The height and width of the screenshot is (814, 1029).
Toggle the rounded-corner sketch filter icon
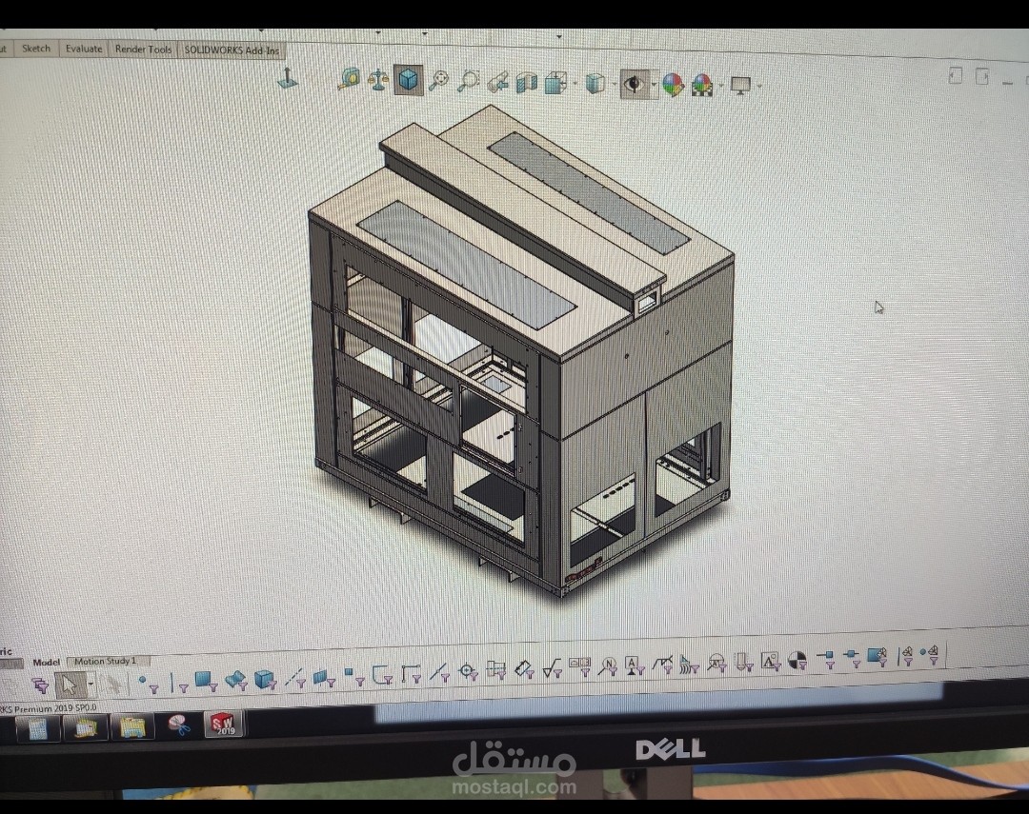click(383, 675)
